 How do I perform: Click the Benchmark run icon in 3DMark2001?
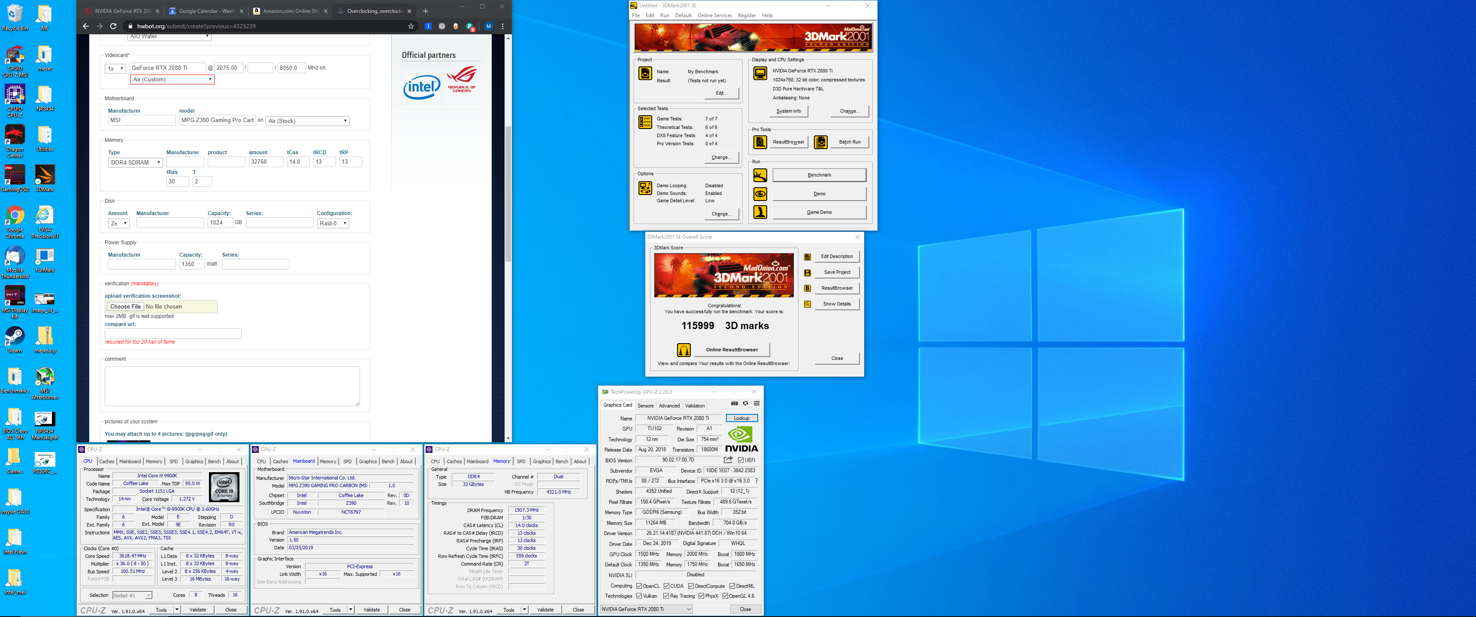click(760, 175)
